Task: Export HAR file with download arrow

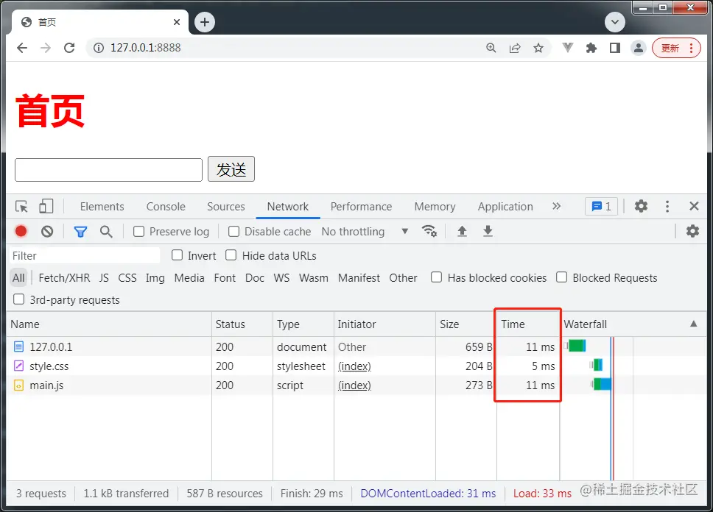Action: click(x=488, y=231)
